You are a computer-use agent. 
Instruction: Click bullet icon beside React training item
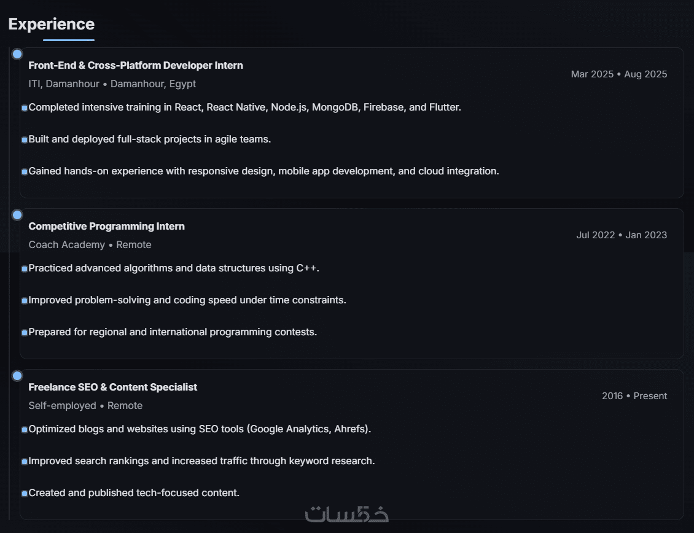point(25,108)
